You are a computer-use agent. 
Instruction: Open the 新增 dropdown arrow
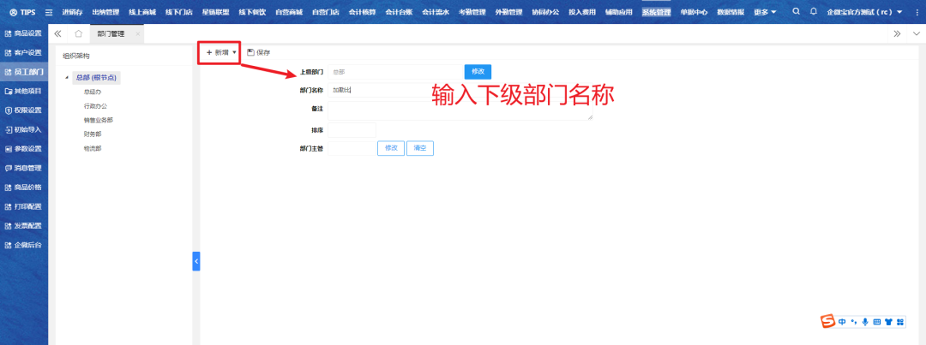pyautogui.click(x=234, y=52)
